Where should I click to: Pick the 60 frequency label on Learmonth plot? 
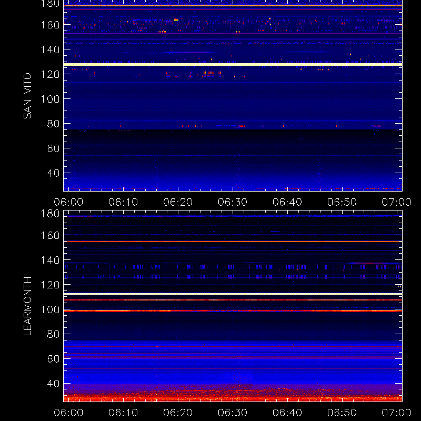click(x=53, y=359)
